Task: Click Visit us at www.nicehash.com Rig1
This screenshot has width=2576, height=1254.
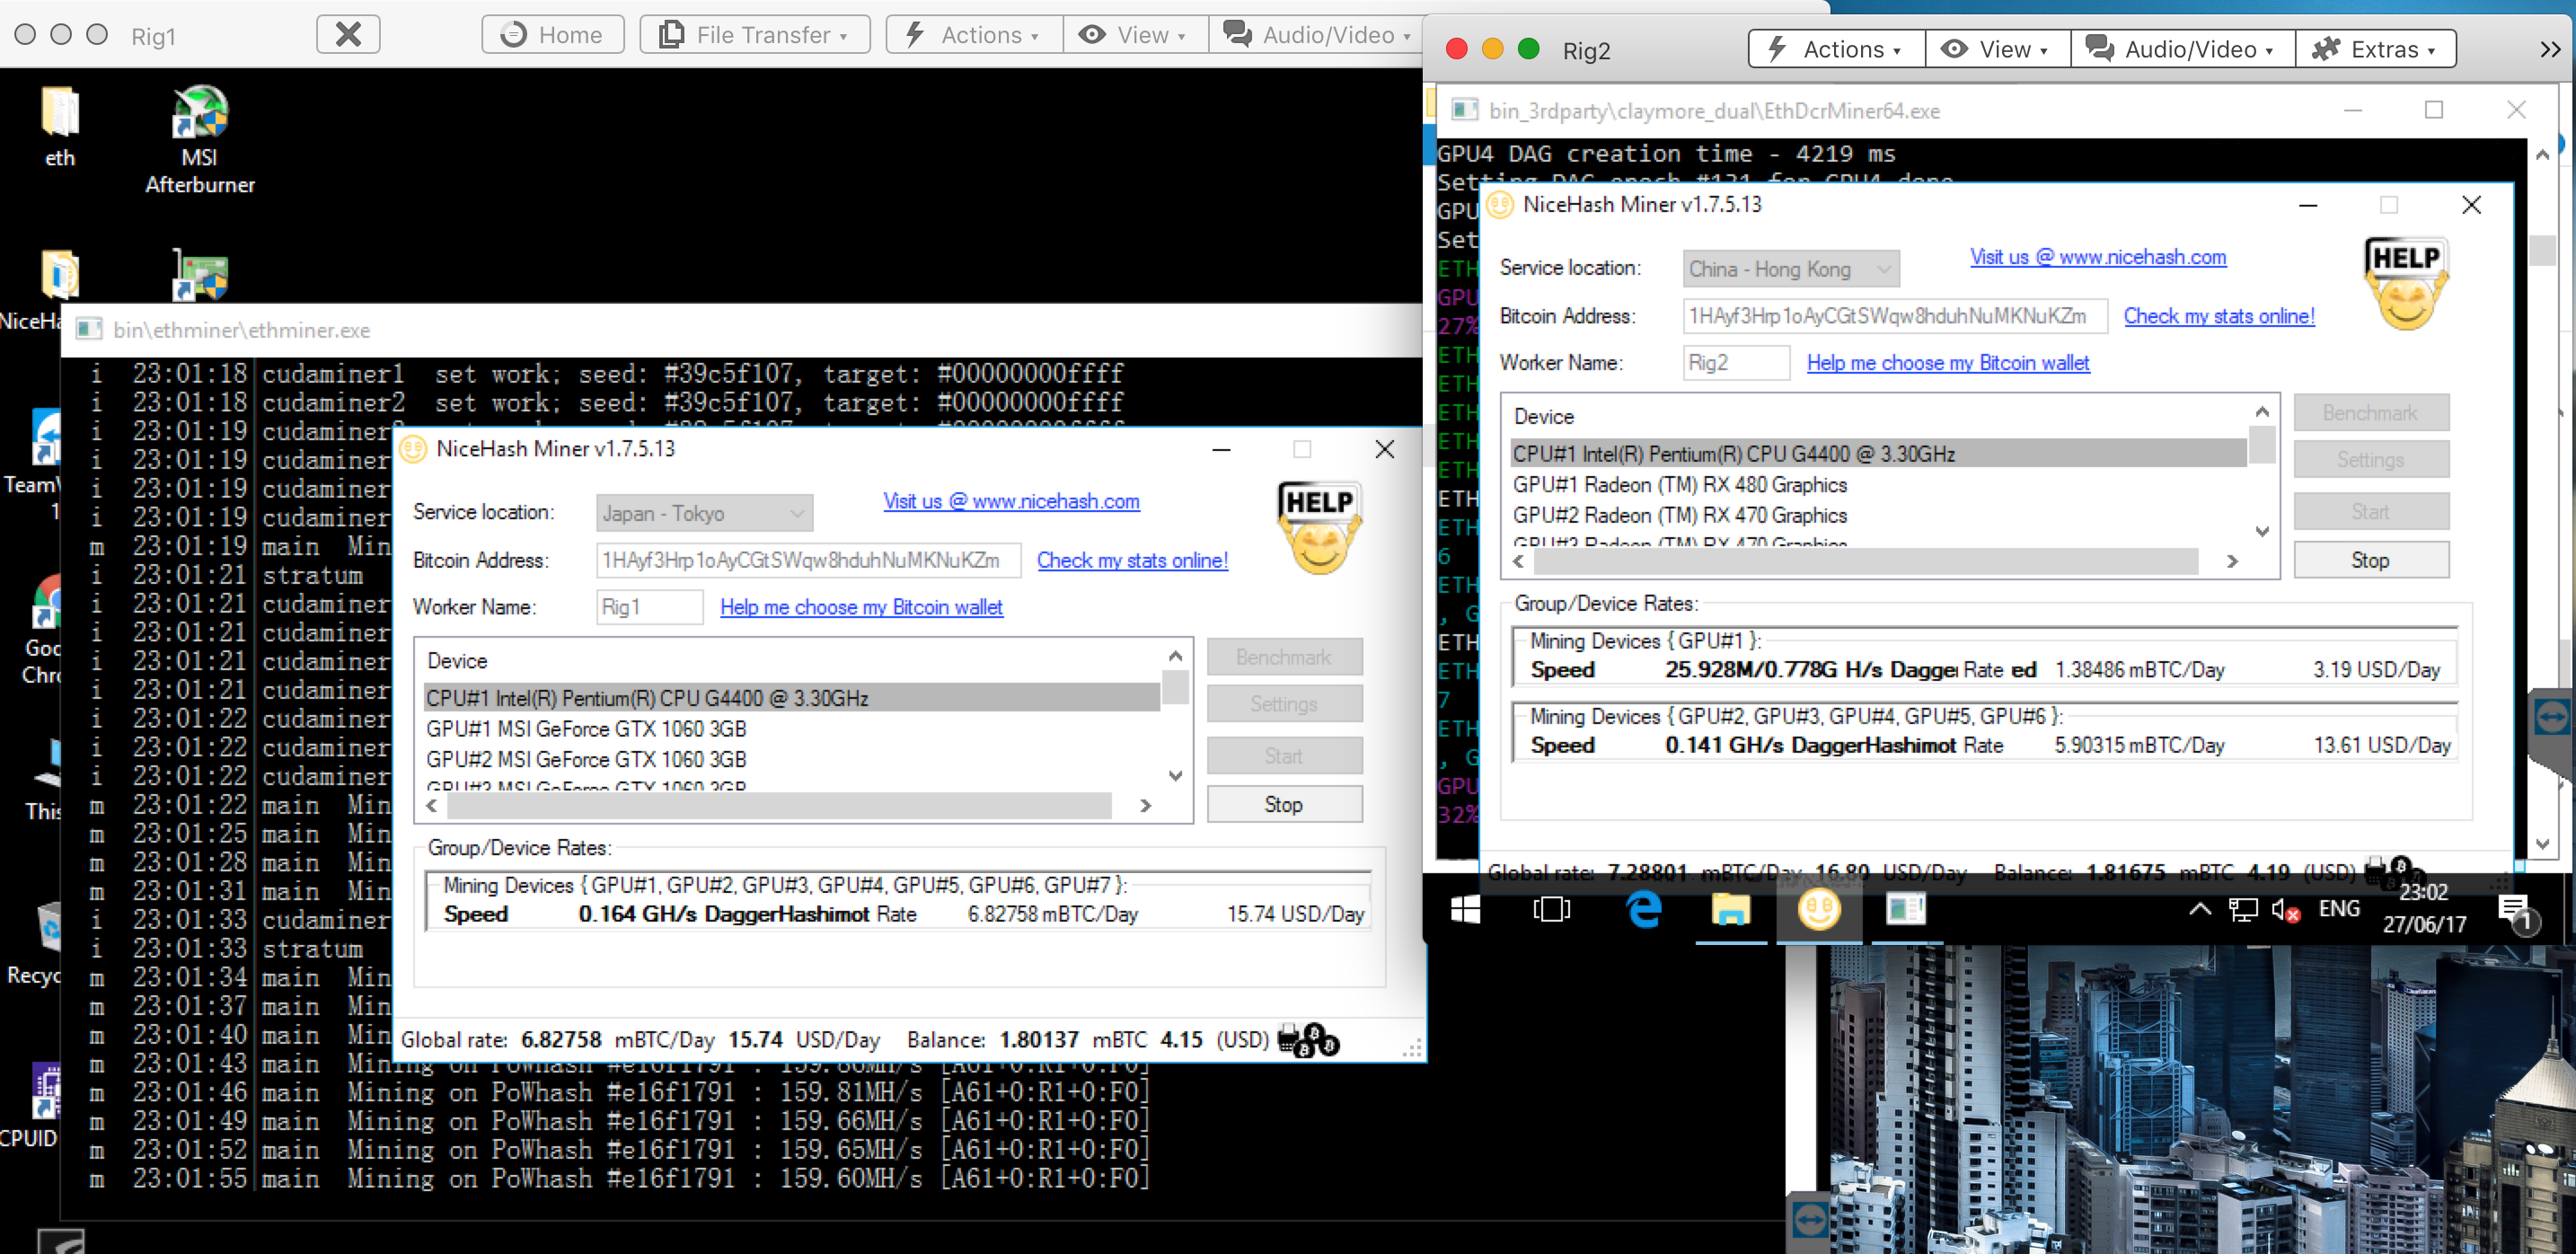Action: [1012, 501]
